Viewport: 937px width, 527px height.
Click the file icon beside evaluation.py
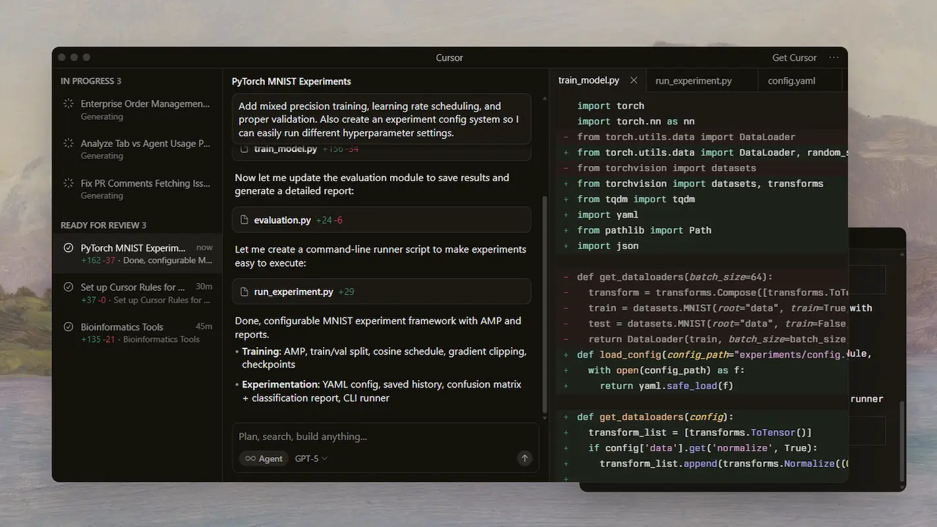[244, 220]
